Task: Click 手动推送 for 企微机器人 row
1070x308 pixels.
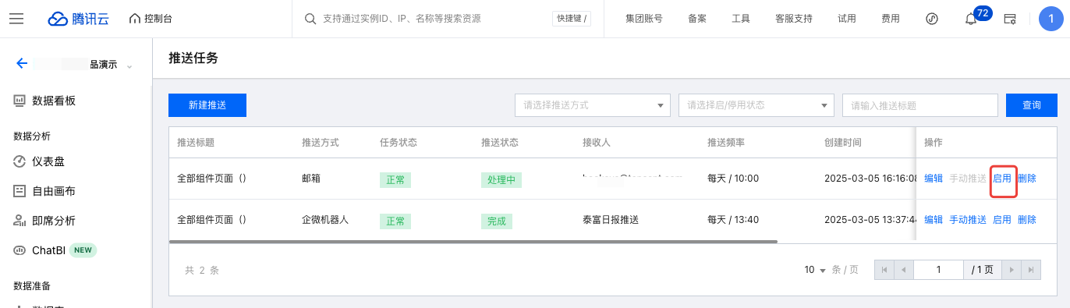Action: (x=968, y=220)
